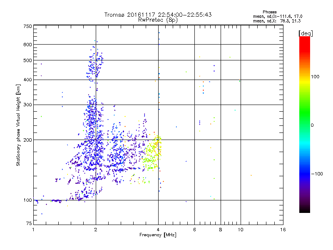Click the '400' y-axis tick label

point(28,80)
